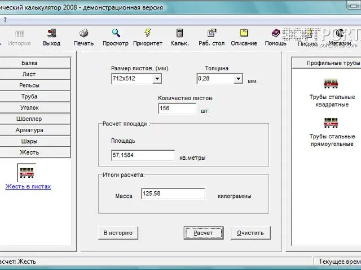The width and height of the screenshot is (361, 270).
Task: Open the Печать printer icon
Action: tap(84, 33)
